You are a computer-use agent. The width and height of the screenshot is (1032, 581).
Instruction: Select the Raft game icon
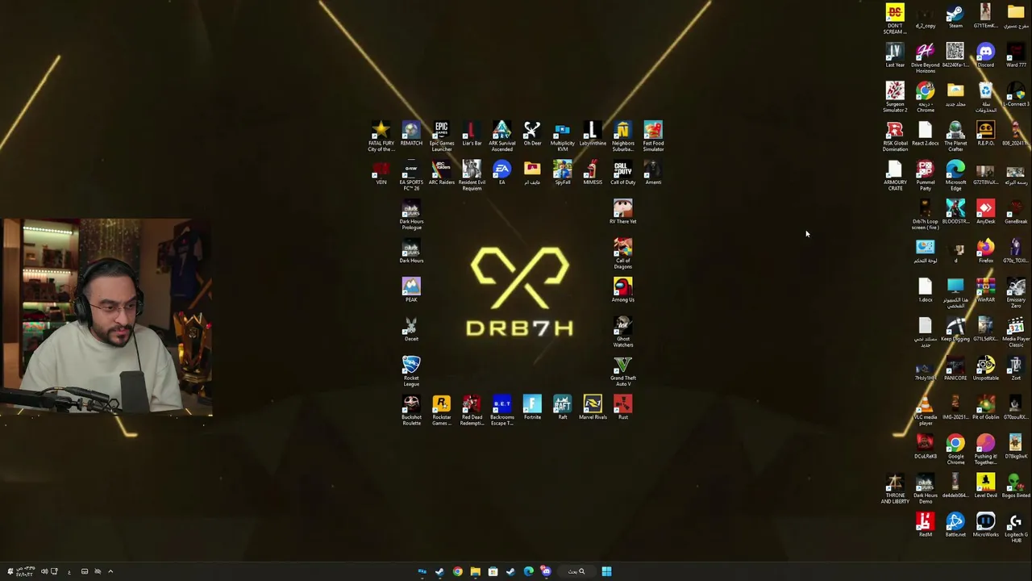click(562, 408)
